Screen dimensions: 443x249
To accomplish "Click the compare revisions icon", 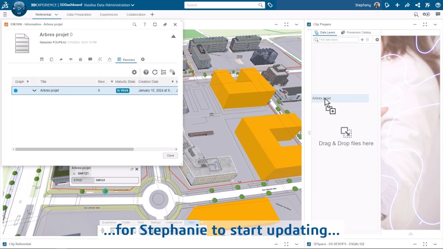I will (172, 72).
